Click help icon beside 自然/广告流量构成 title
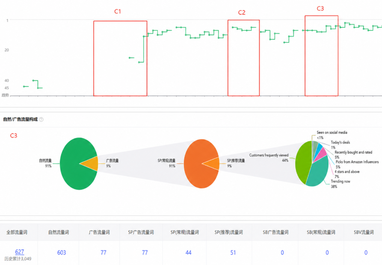 click(x=41, y=120)
